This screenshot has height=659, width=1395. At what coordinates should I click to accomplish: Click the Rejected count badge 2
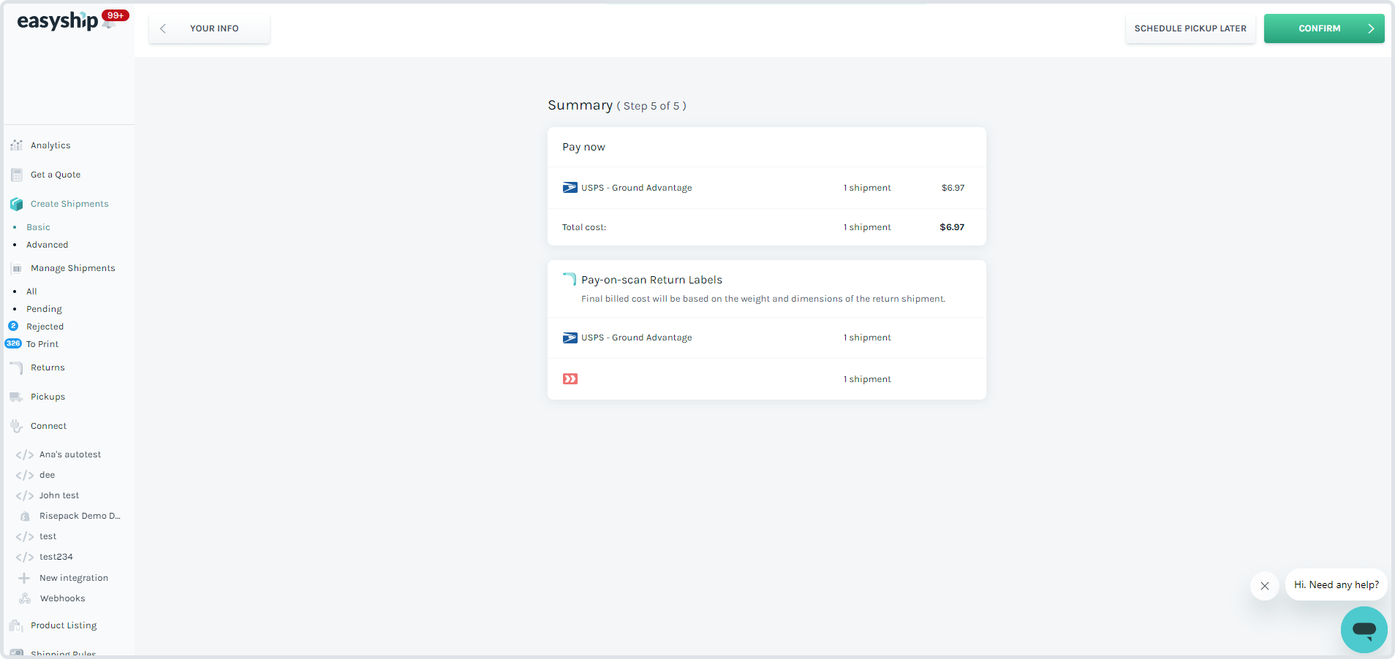13,326
